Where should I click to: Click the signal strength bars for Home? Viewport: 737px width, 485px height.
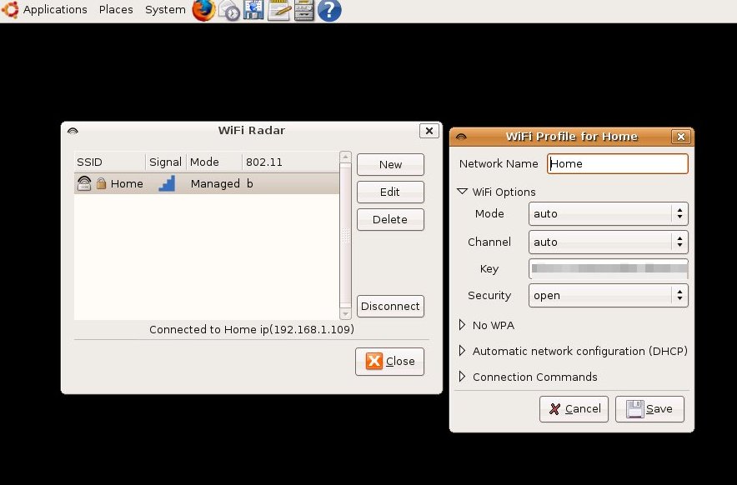(167, 183)
